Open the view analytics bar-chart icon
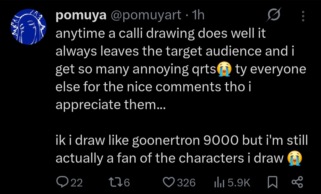Image resolution: width=321 pixels, height=194 pixels. point(219,182)
